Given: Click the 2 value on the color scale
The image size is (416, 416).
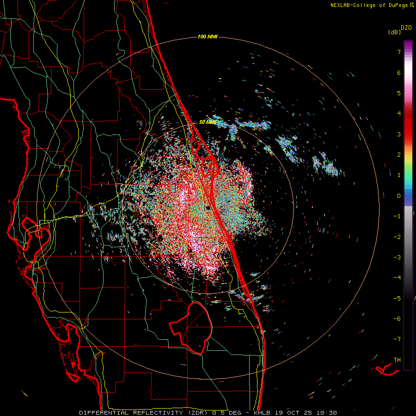Looking at the screenshot, I should click(399, 155).
